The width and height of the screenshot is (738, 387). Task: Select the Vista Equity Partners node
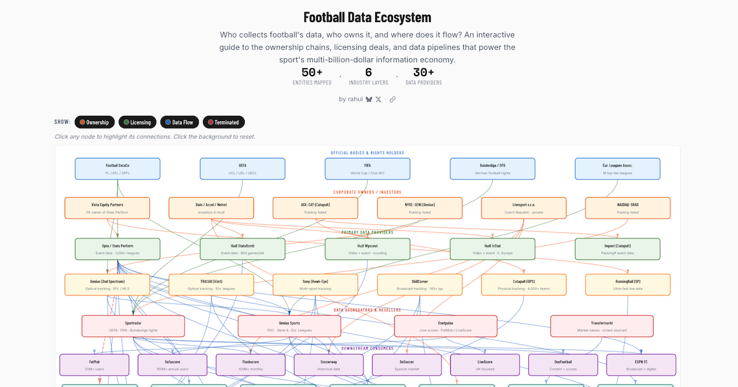pos(108,208)
